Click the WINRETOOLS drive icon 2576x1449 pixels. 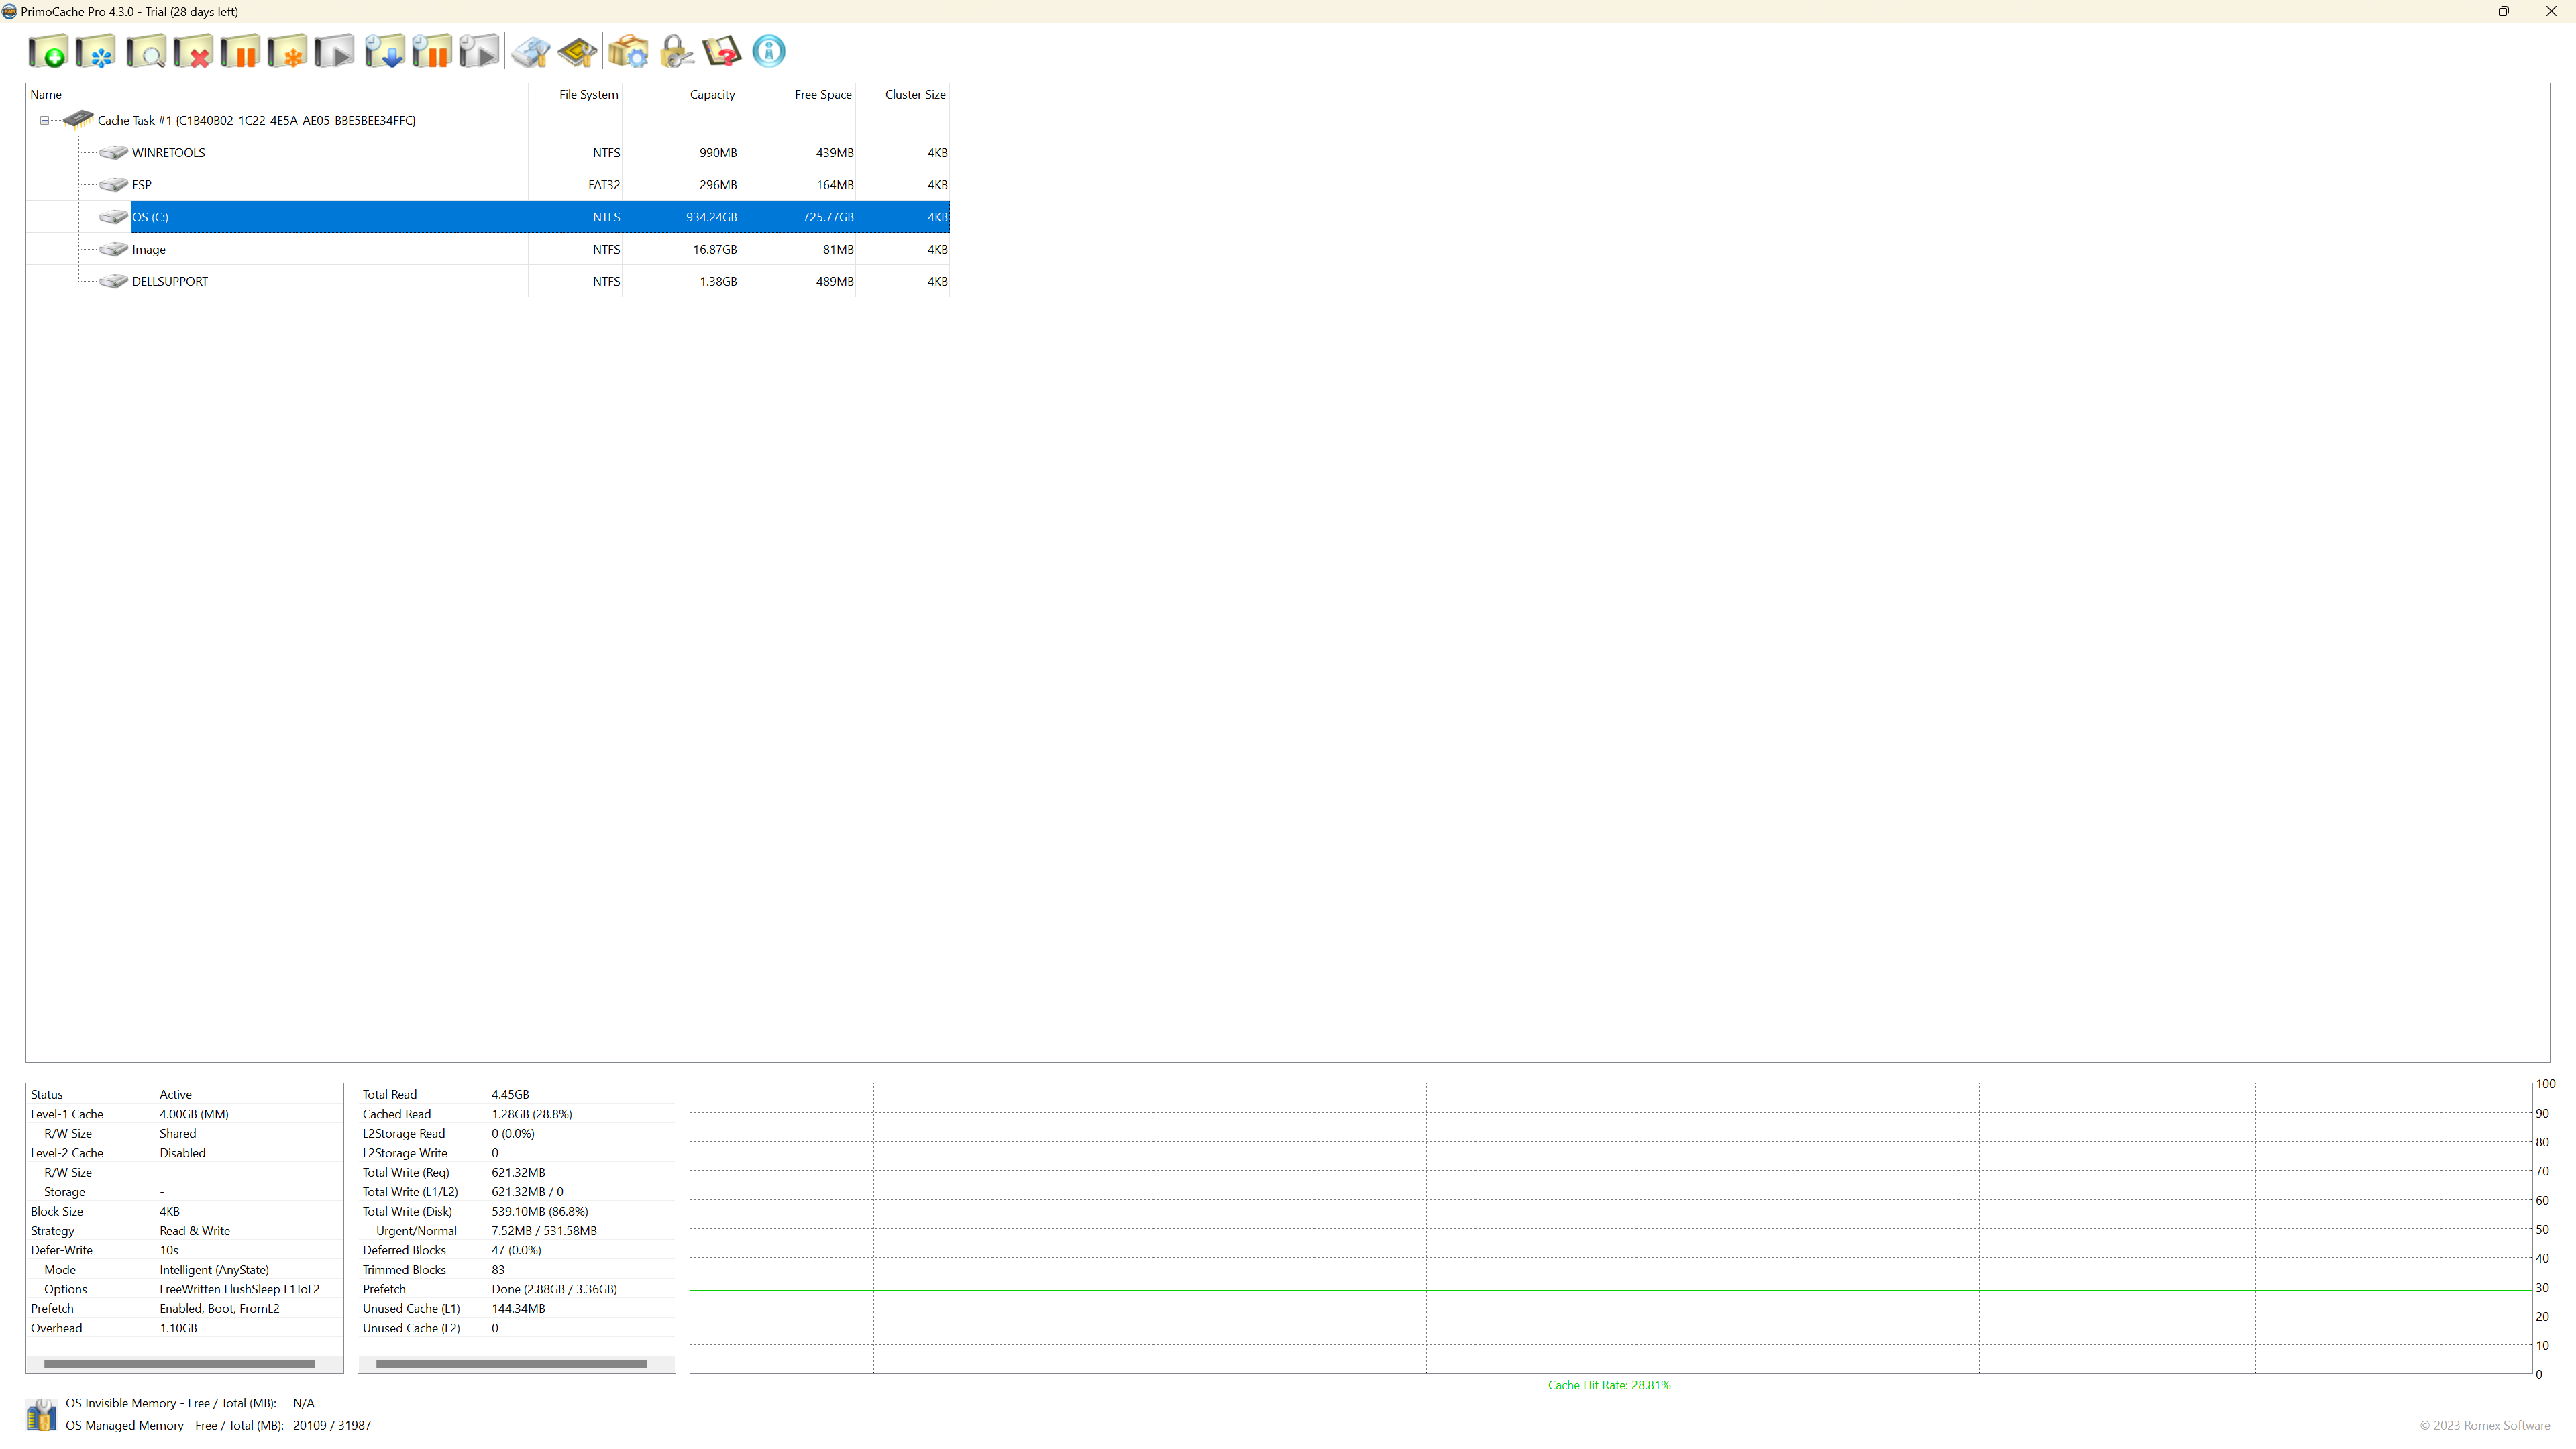tap(114, 153)
